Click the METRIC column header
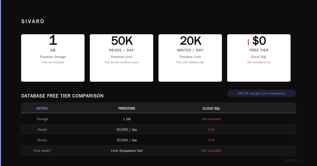317x166 pixels. [42, 108]
